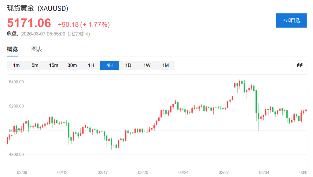This screenshot has height=177, width=313.
Task: Select the 1W weekly period
Action: click(x=147, y=65)
